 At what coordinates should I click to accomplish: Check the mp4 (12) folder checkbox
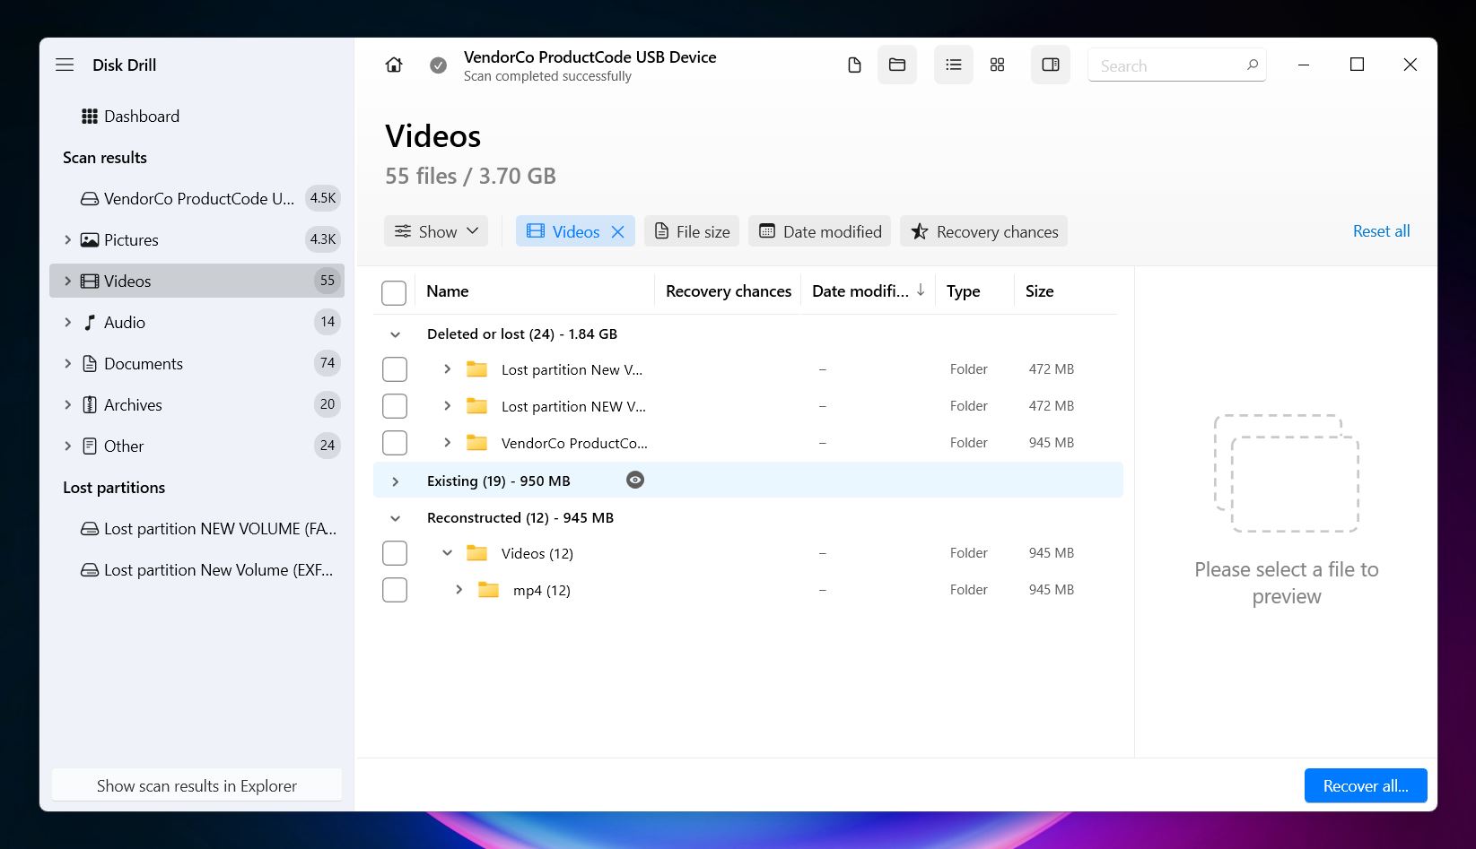point(395,590)
